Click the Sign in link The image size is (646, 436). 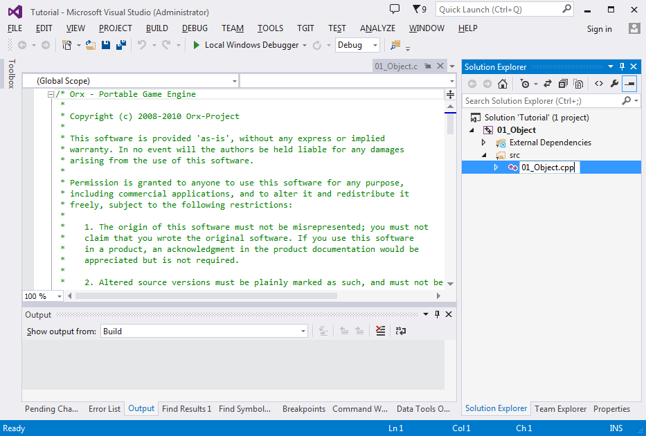pyautogui.click(x=599, y=29)
